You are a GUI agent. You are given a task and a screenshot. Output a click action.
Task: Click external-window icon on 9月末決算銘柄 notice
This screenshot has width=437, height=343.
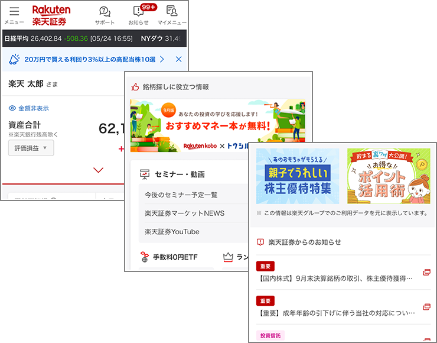point(427,273)
